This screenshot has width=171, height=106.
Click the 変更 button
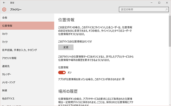(x=66, y=47)
